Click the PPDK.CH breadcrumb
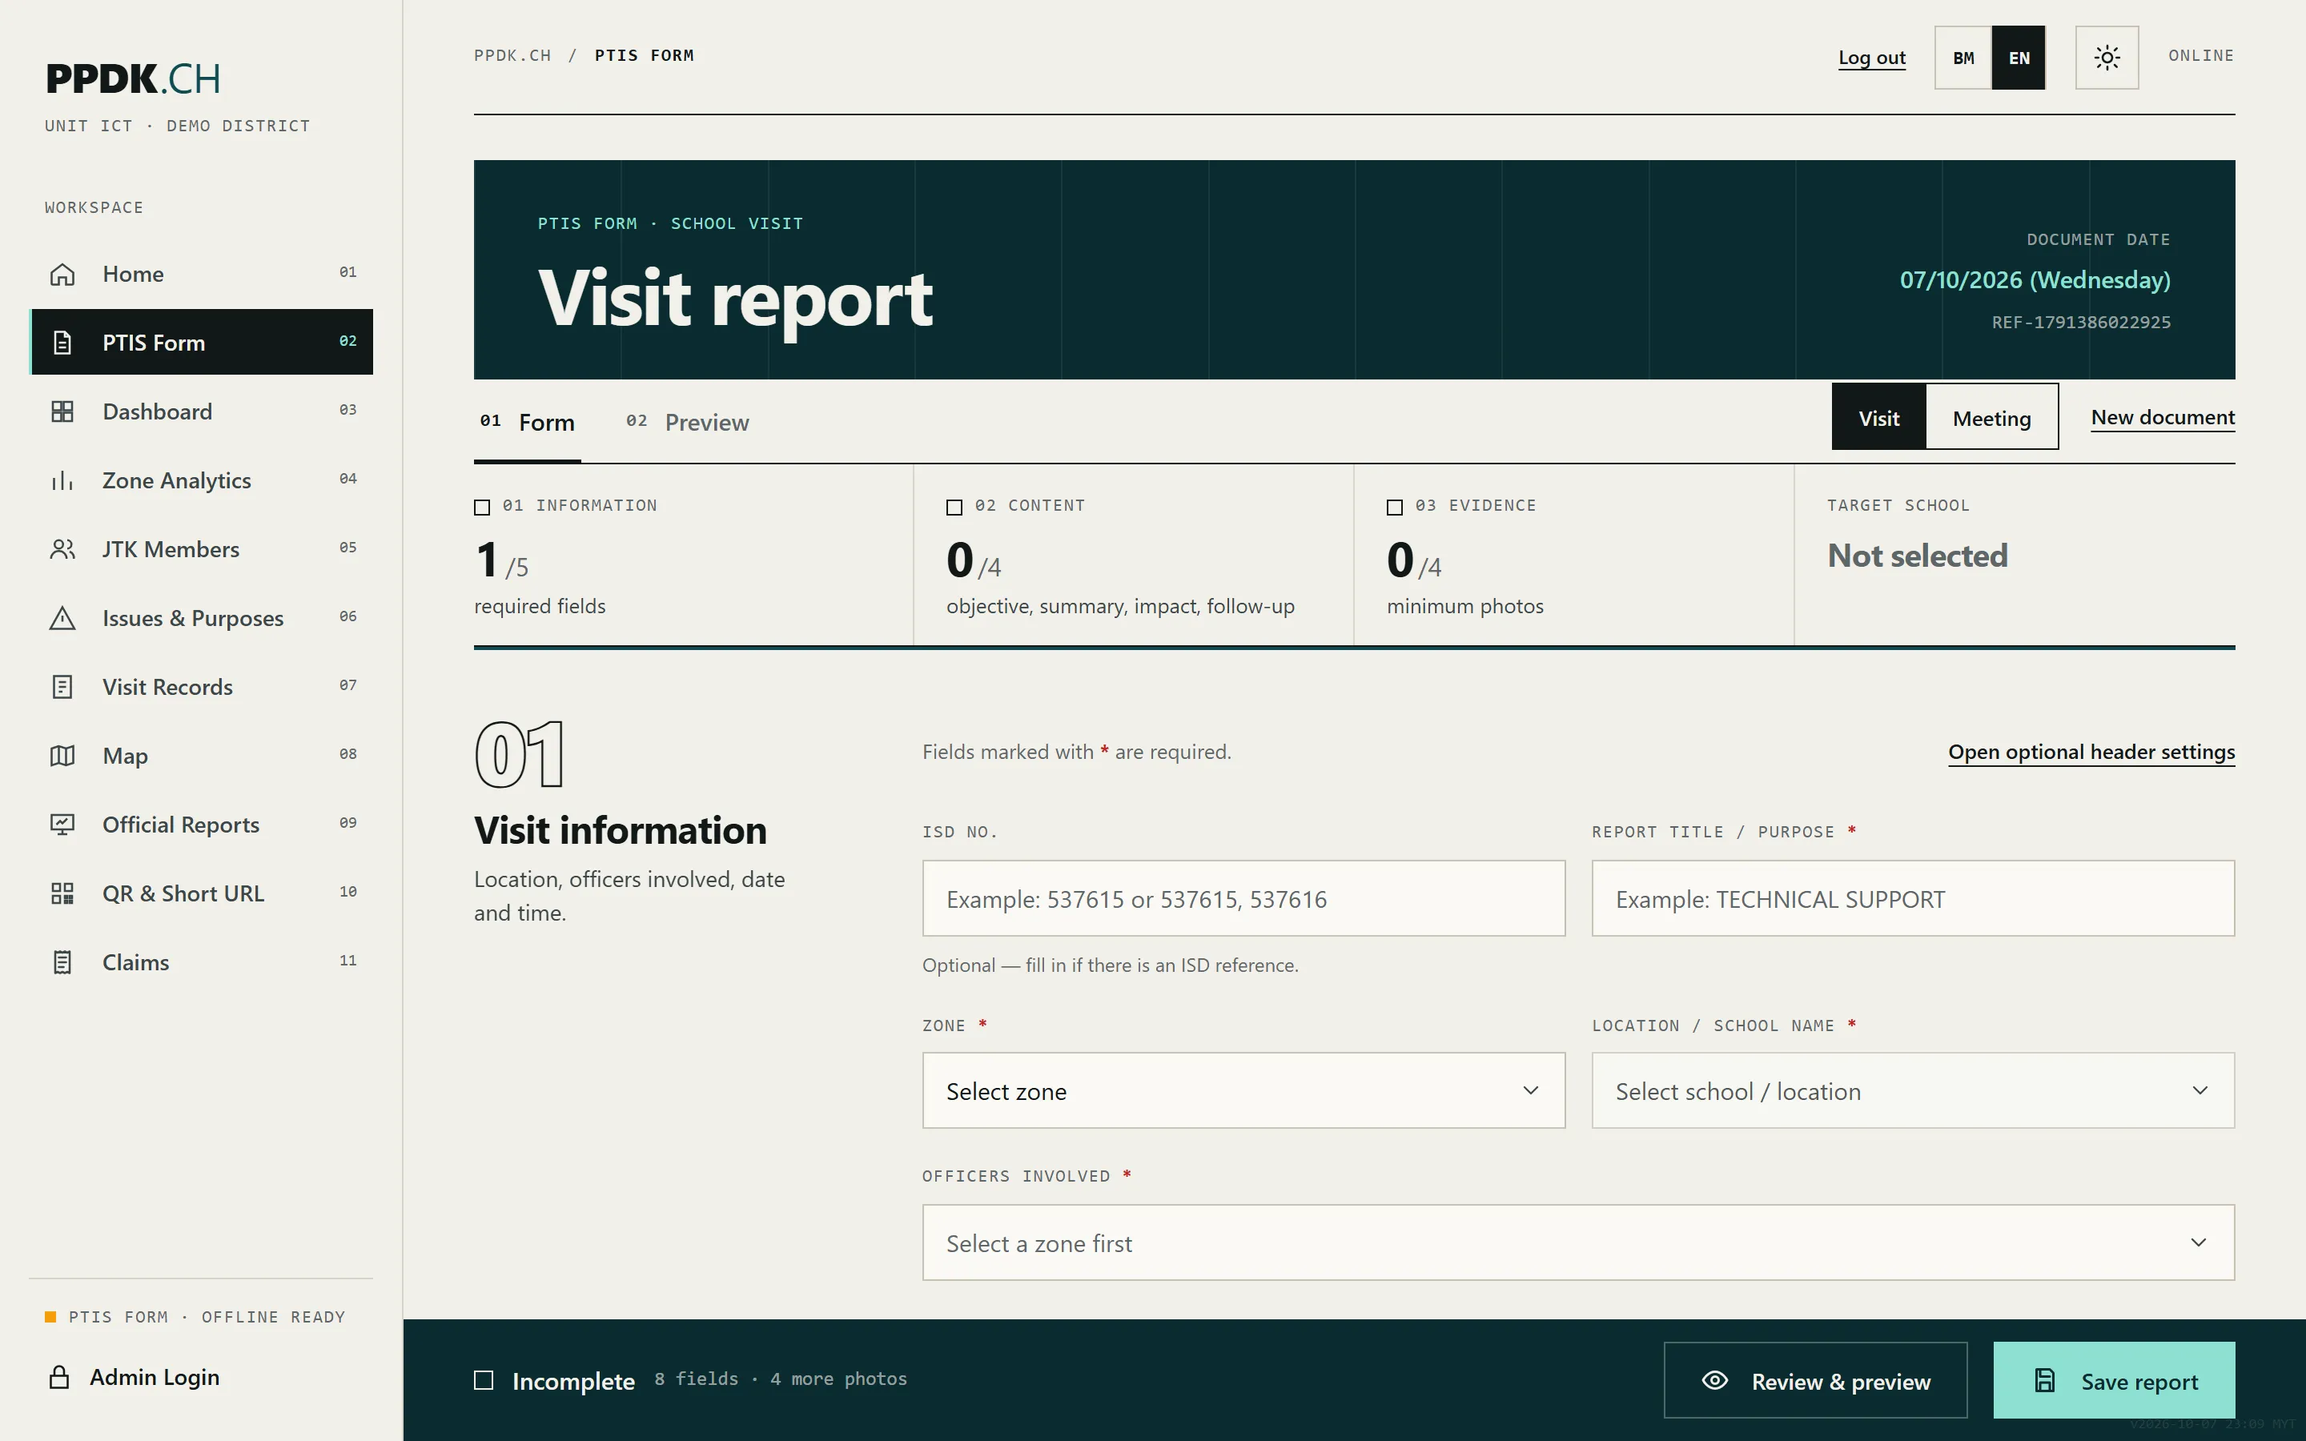Image resolution: width=2306 pixels, height=1441 pixels. click(512, 55)
